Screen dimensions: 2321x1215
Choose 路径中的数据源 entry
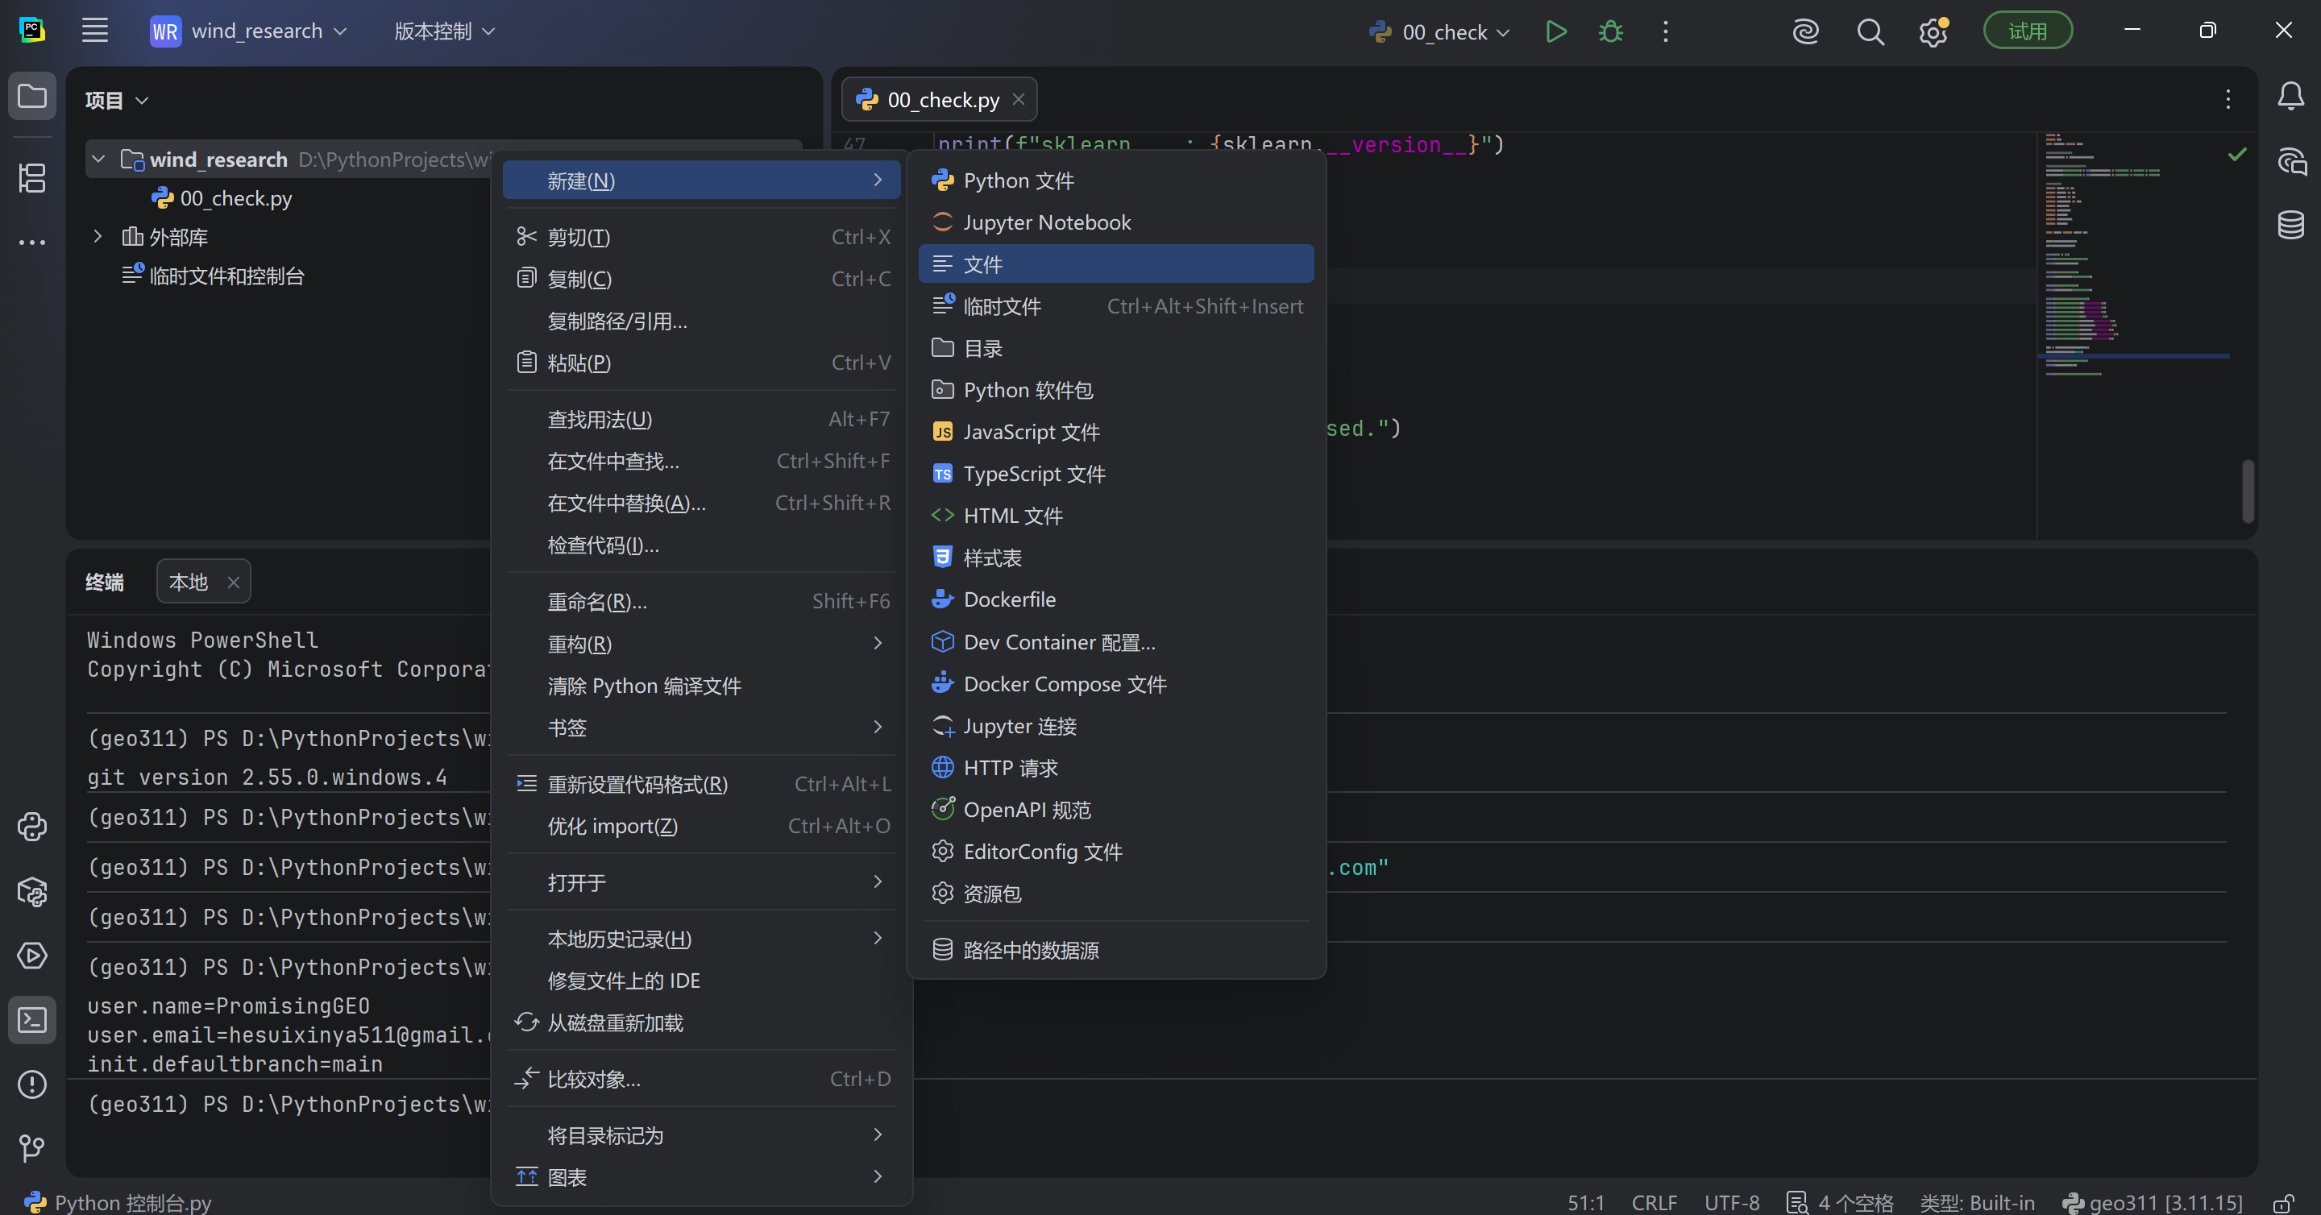point(1116,949)
